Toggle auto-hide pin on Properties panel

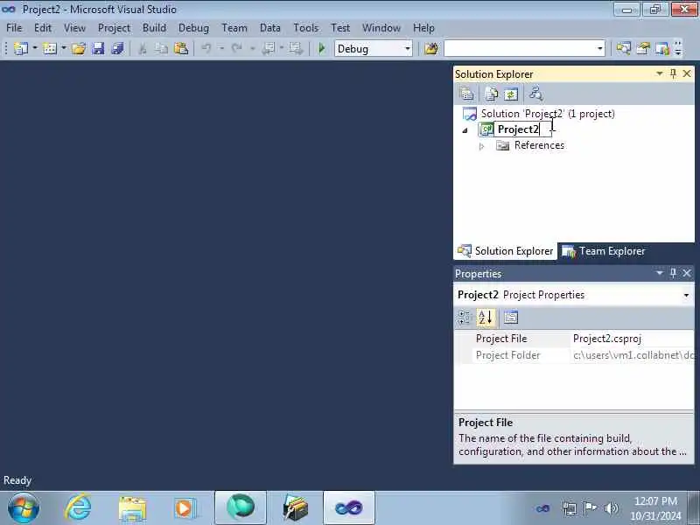673,273
